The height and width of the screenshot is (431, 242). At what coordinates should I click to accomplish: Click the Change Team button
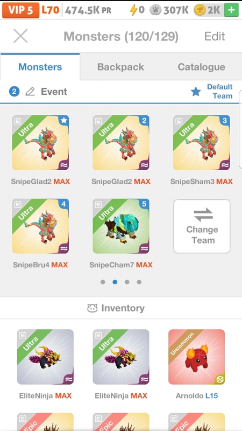coord(202,226)
